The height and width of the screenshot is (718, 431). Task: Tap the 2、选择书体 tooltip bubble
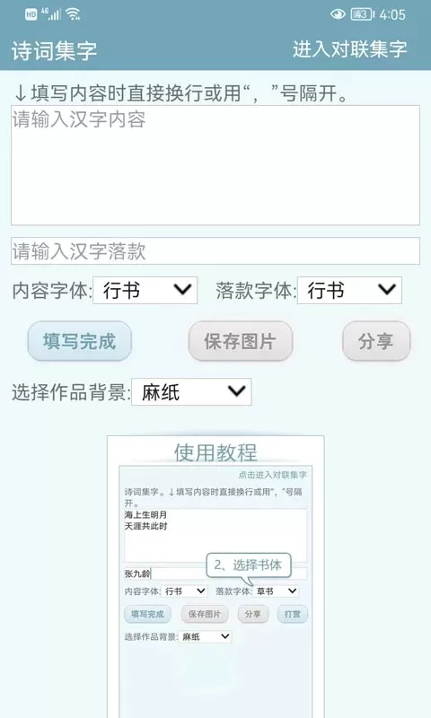click(x=249, y=565)
